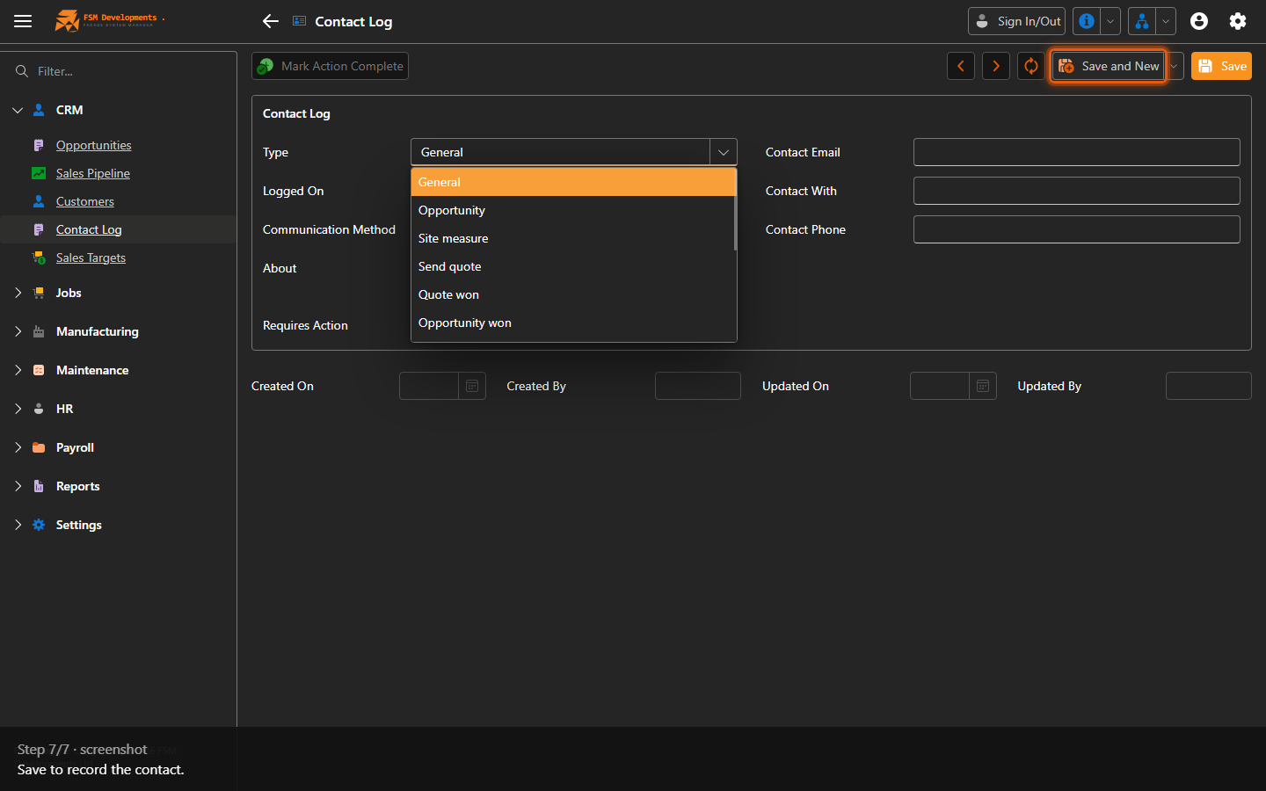Click the blue info icon button
Viewport: 1266px width, 791px height.
point(1087,21)
